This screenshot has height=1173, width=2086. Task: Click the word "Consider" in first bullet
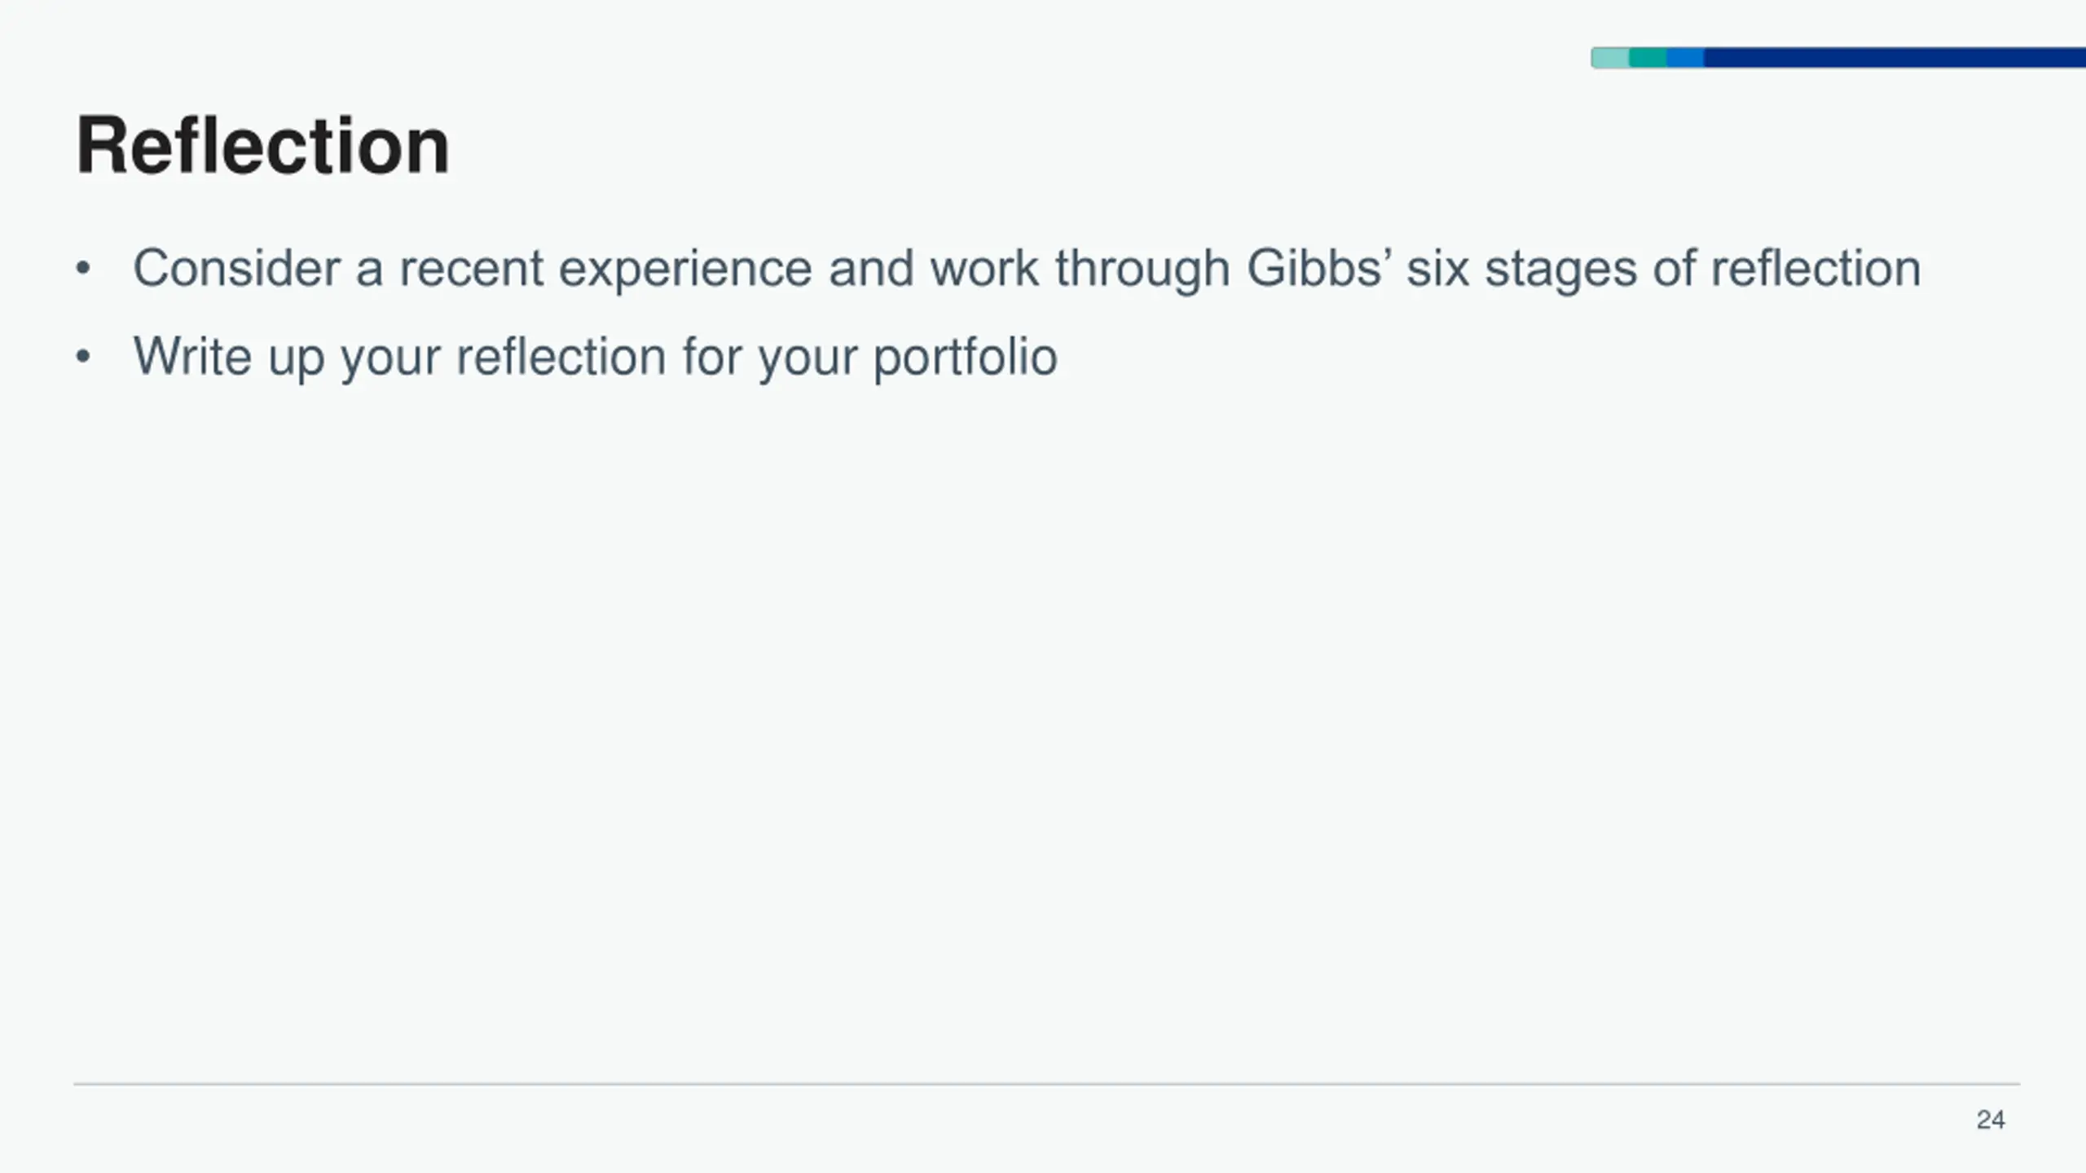click(237, 268)
